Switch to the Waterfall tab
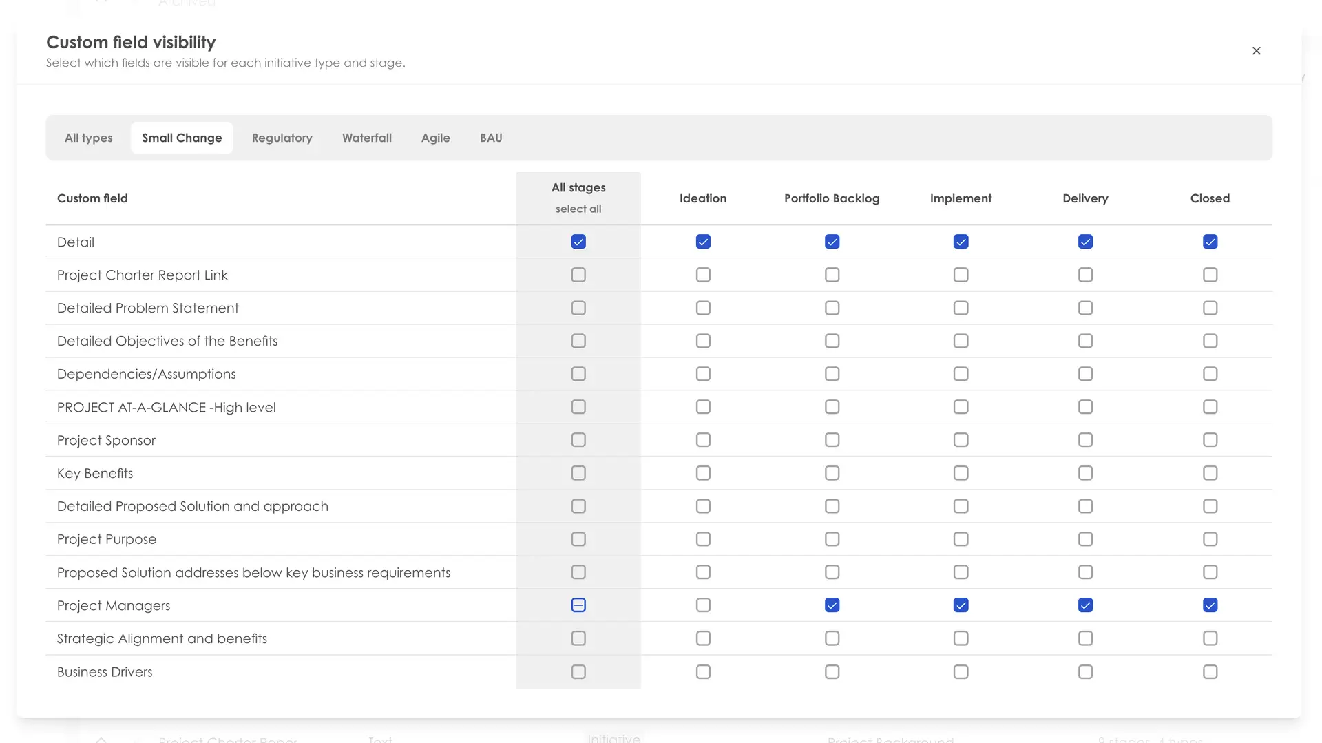1322x743 pixels. (367, 138)
